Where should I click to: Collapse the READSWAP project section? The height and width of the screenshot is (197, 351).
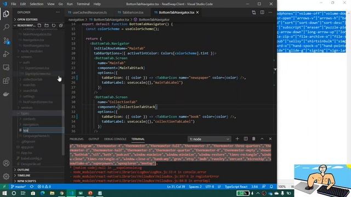coord(25,25)
